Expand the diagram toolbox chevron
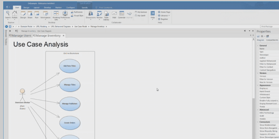279x139 pixels. click(10, 31)
